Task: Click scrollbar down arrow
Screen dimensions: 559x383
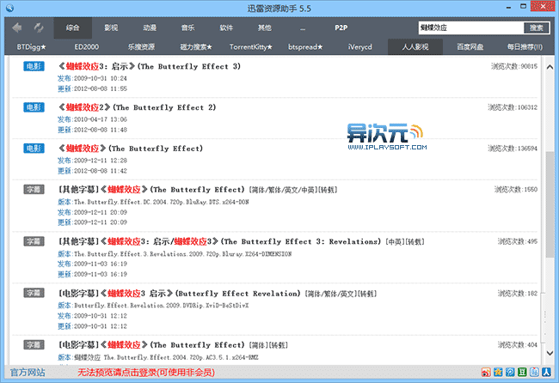Action: (550, 353)
